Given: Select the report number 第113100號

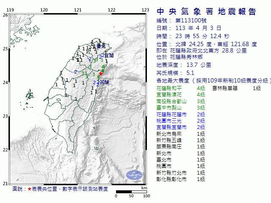Looking at the screenshot, I should 189,20.
